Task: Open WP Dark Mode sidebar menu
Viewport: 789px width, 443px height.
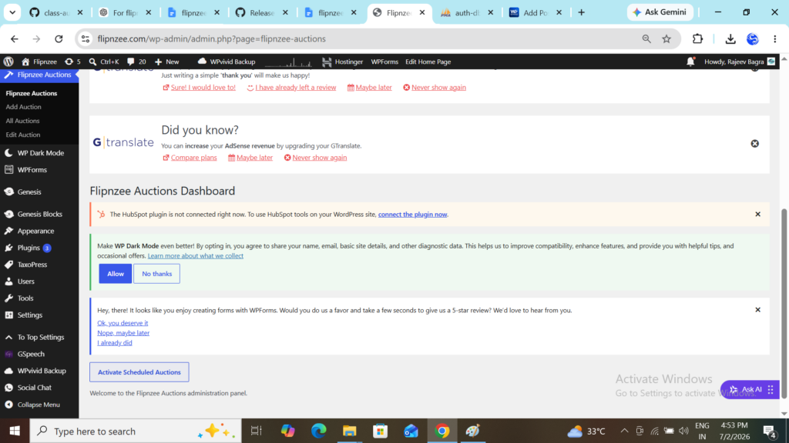Action: tap(39, 153)
